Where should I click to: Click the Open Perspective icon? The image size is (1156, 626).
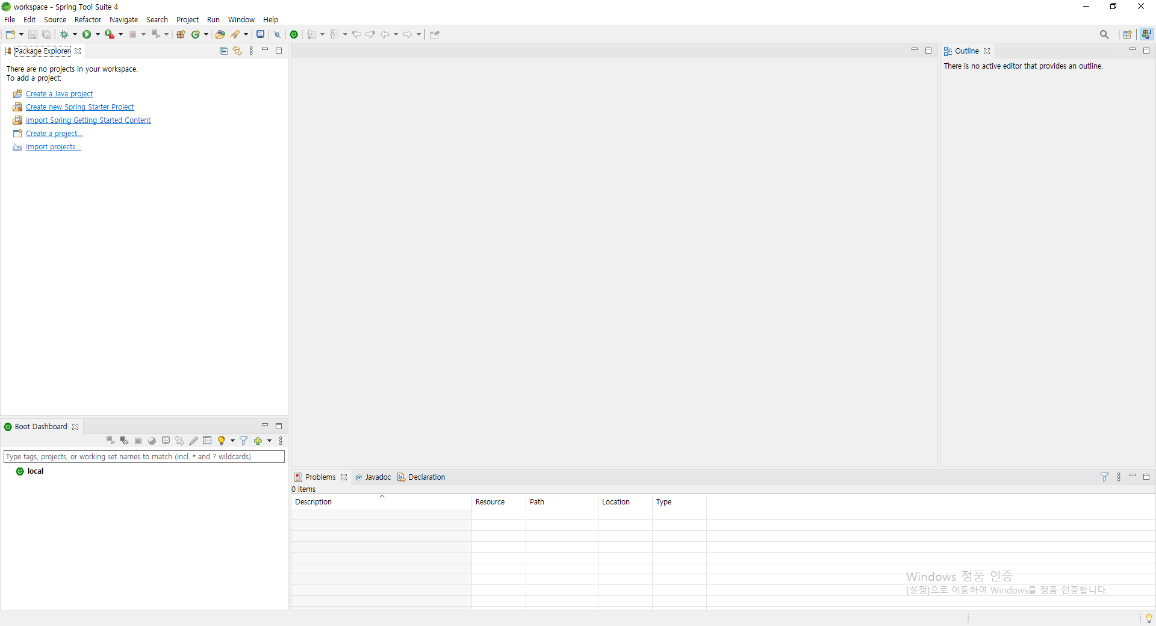click(1127, 34)
